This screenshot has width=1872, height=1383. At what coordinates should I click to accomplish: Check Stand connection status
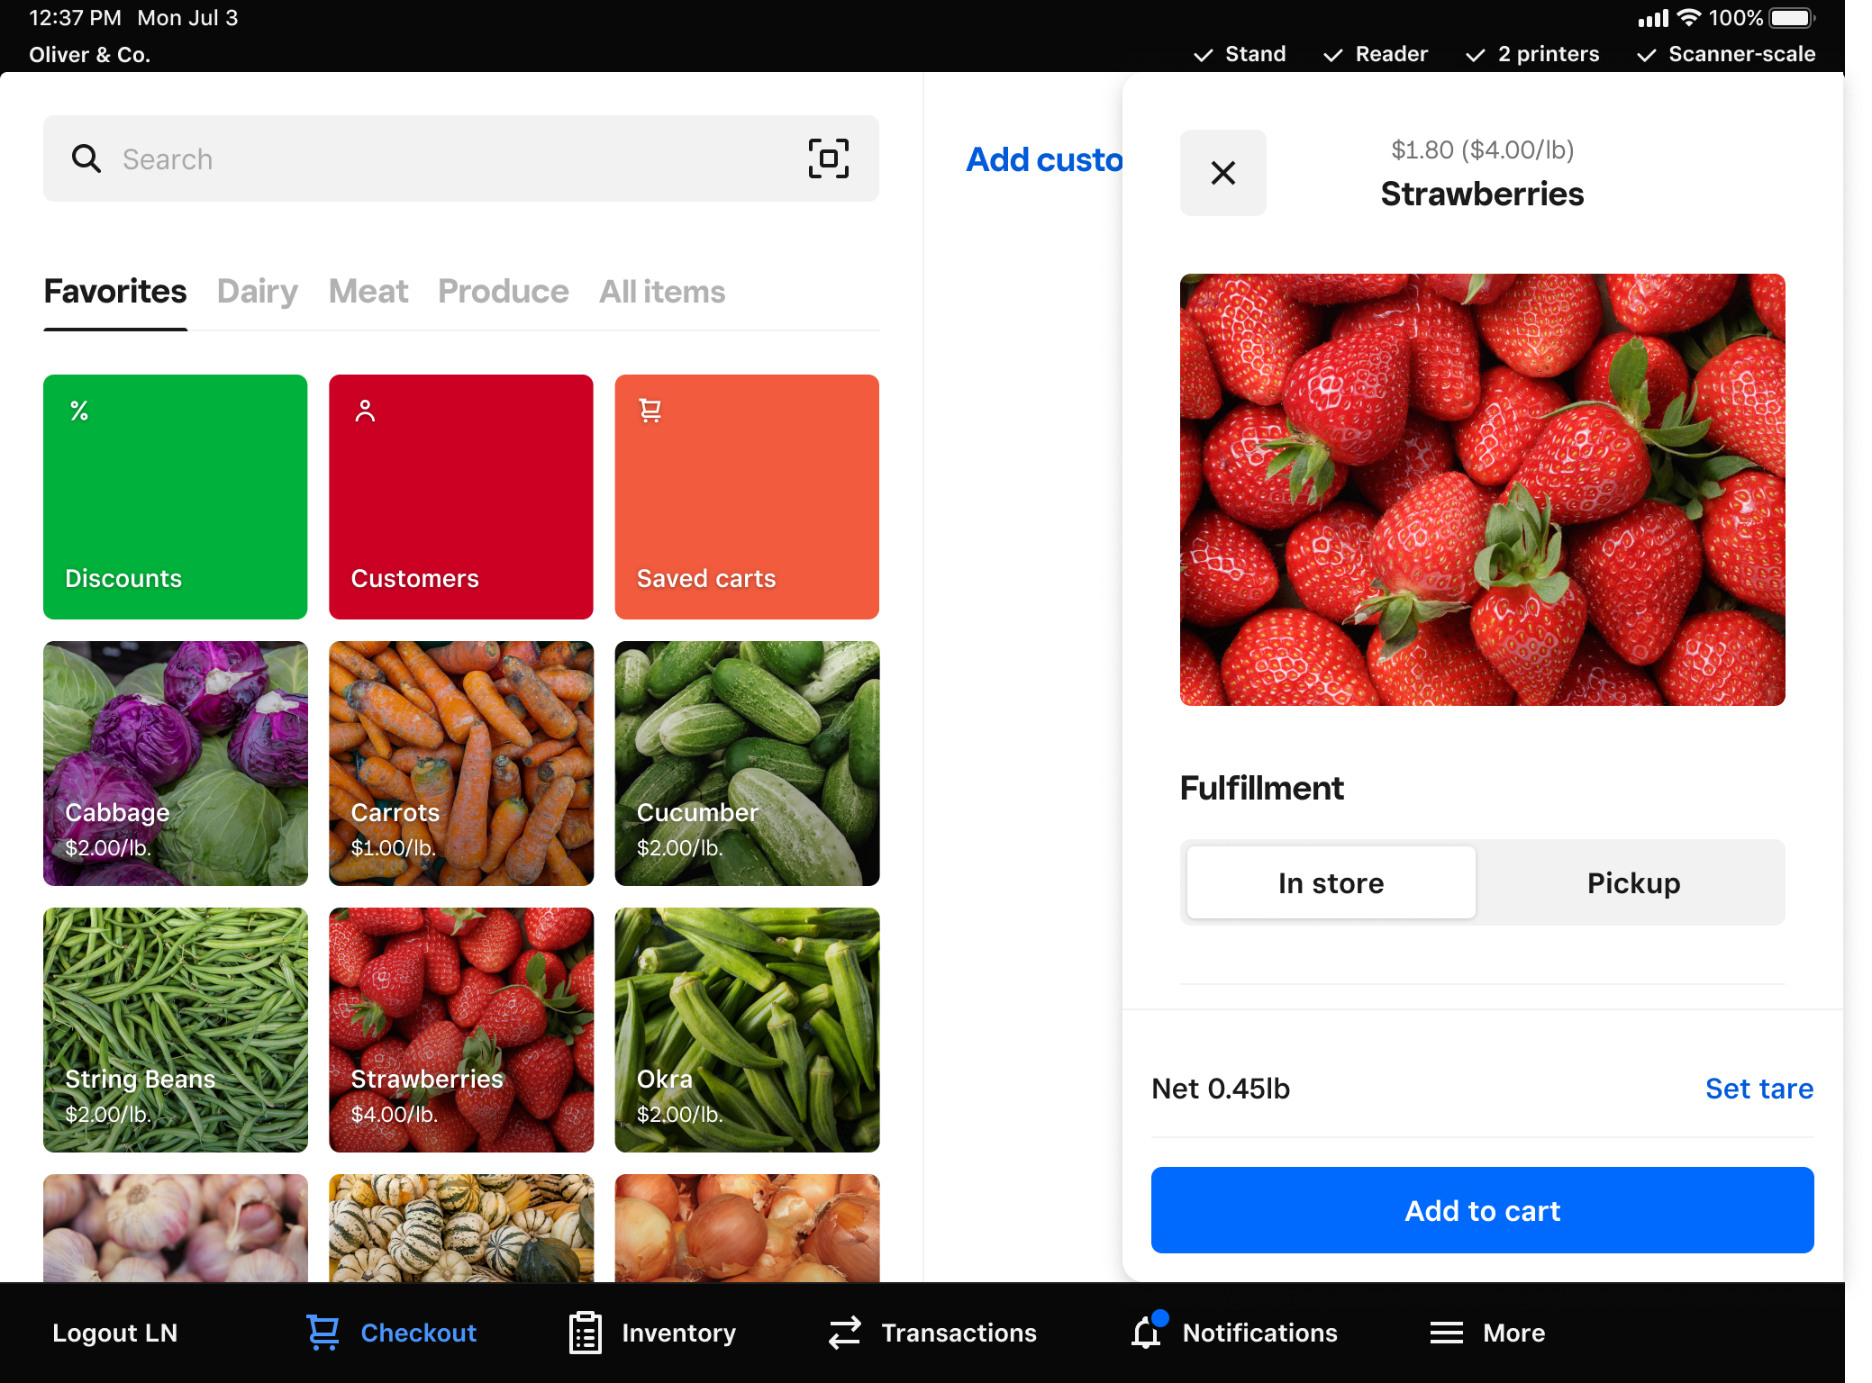[x=1240, y=54]
